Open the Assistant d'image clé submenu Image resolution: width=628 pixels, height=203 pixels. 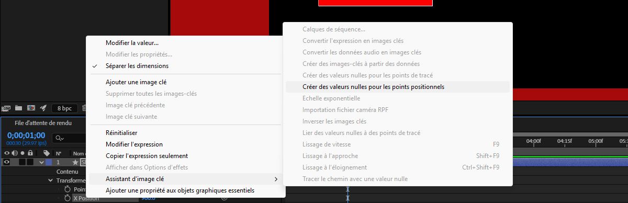pyautogui.click(x=186, y=179)
